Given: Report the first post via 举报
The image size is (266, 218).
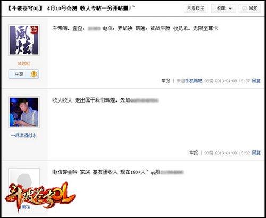Looking at the screenshot, I should (x=165, y=81).
